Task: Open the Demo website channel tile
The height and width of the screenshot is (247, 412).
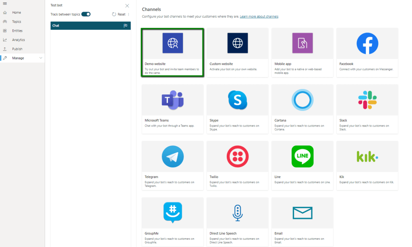Action: pos(172,52)
